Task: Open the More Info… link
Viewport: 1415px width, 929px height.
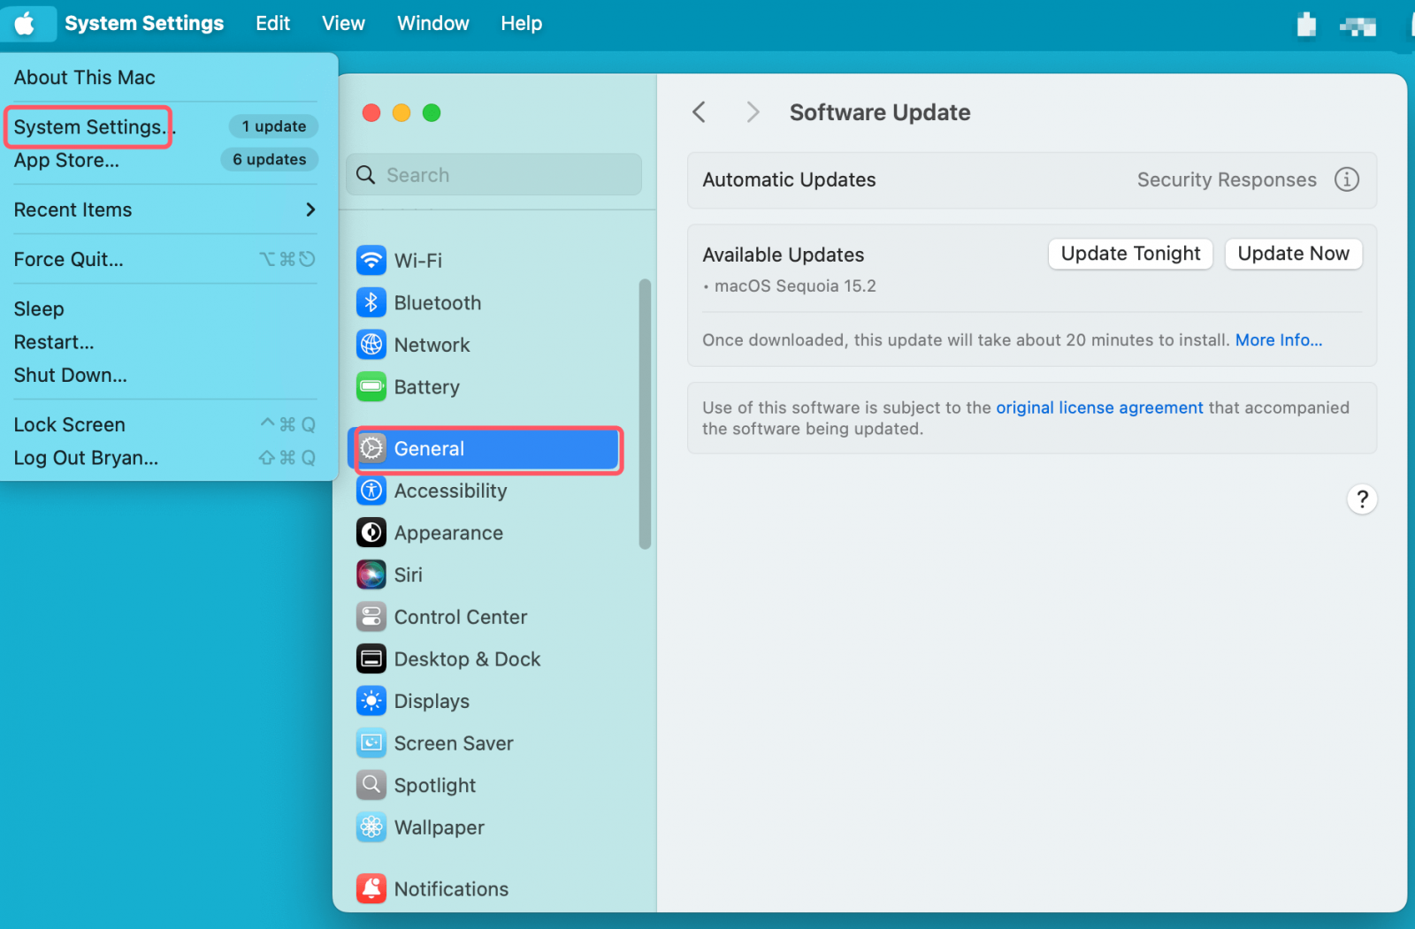Action: click(1279, 340)
